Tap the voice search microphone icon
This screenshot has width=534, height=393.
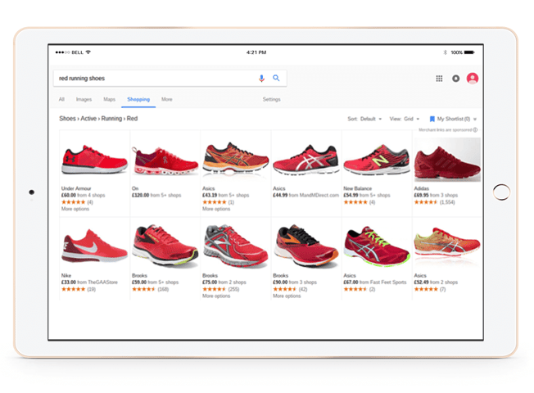click(x=261, y=79)
